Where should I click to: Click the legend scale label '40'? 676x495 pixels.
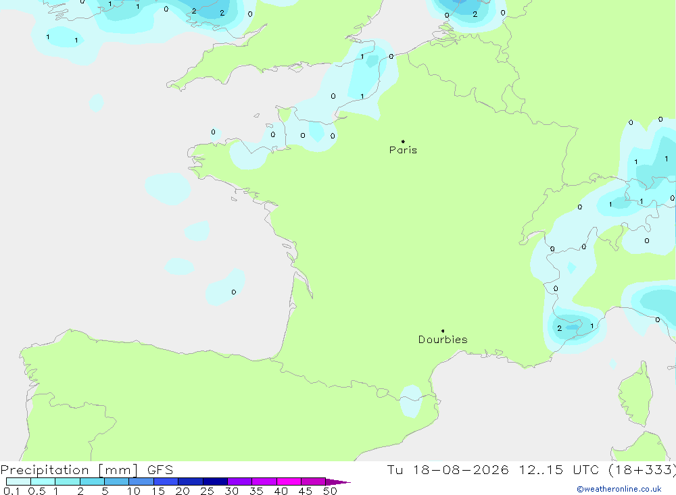[x=281, y=491]
